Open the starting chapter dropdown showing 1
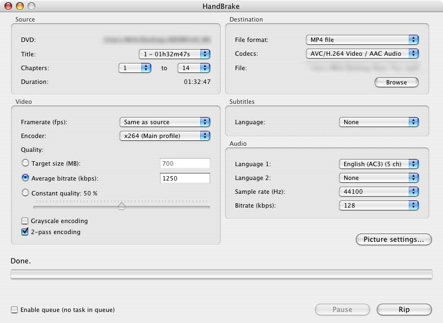443x323 pixels. tap(135, 68)
